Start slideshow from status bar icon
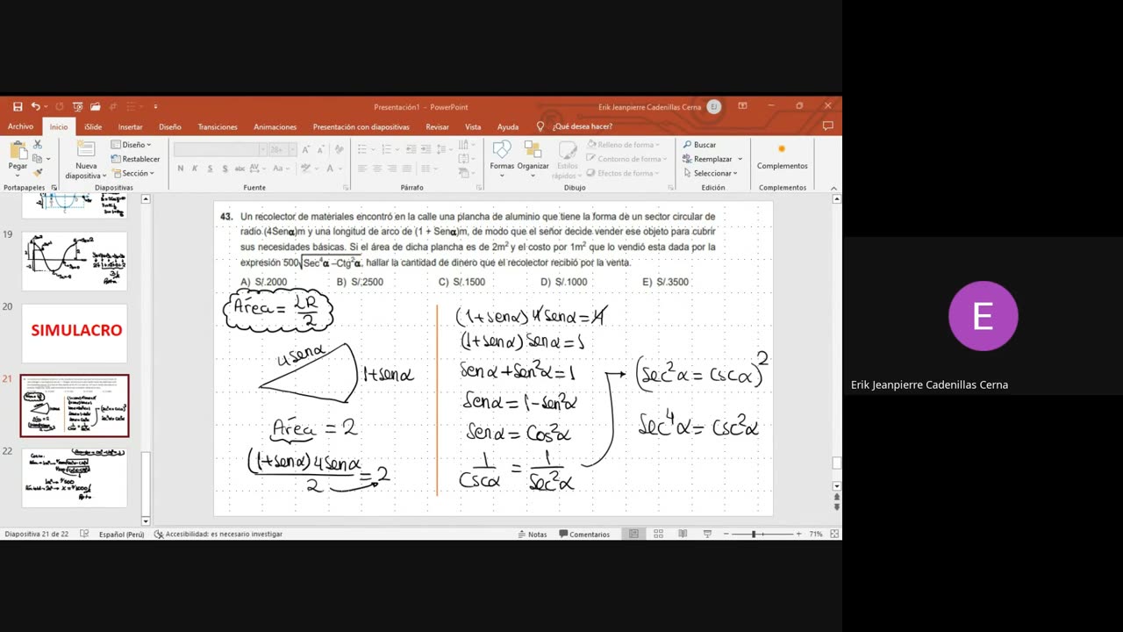1123x632 pixels. [x=707, y=534]
